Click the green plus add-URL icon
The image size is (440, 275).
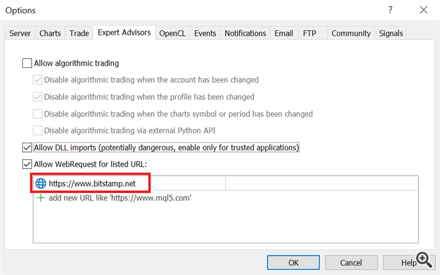pyautogui.click(x=41, y=198)
